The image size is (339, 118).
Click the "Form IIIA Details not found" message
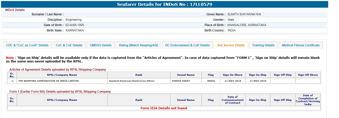(164, 108)
